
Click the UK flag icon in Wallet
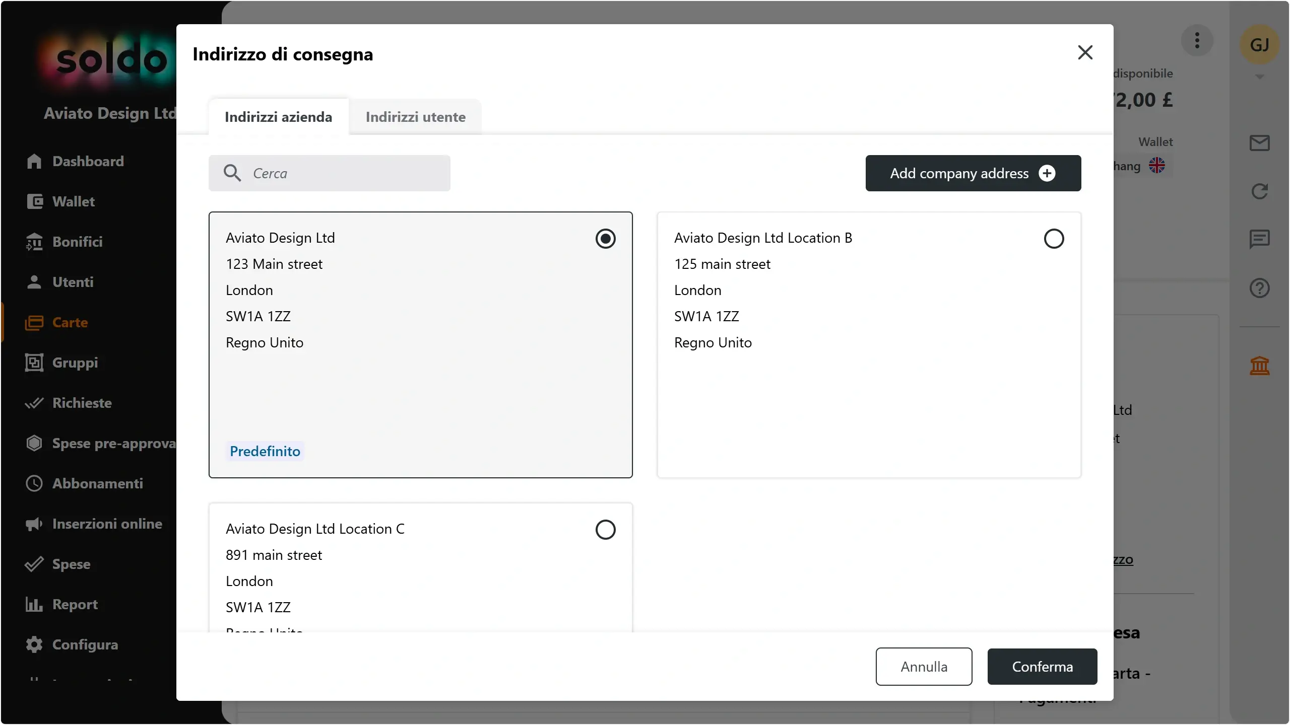point(1156,165)
